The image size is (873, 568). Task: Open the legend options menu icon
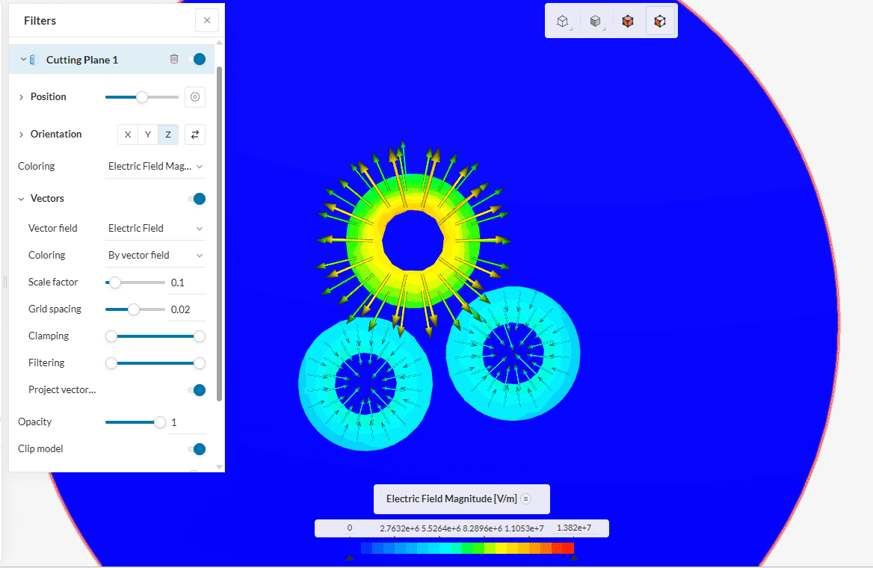tap(526, 499)
